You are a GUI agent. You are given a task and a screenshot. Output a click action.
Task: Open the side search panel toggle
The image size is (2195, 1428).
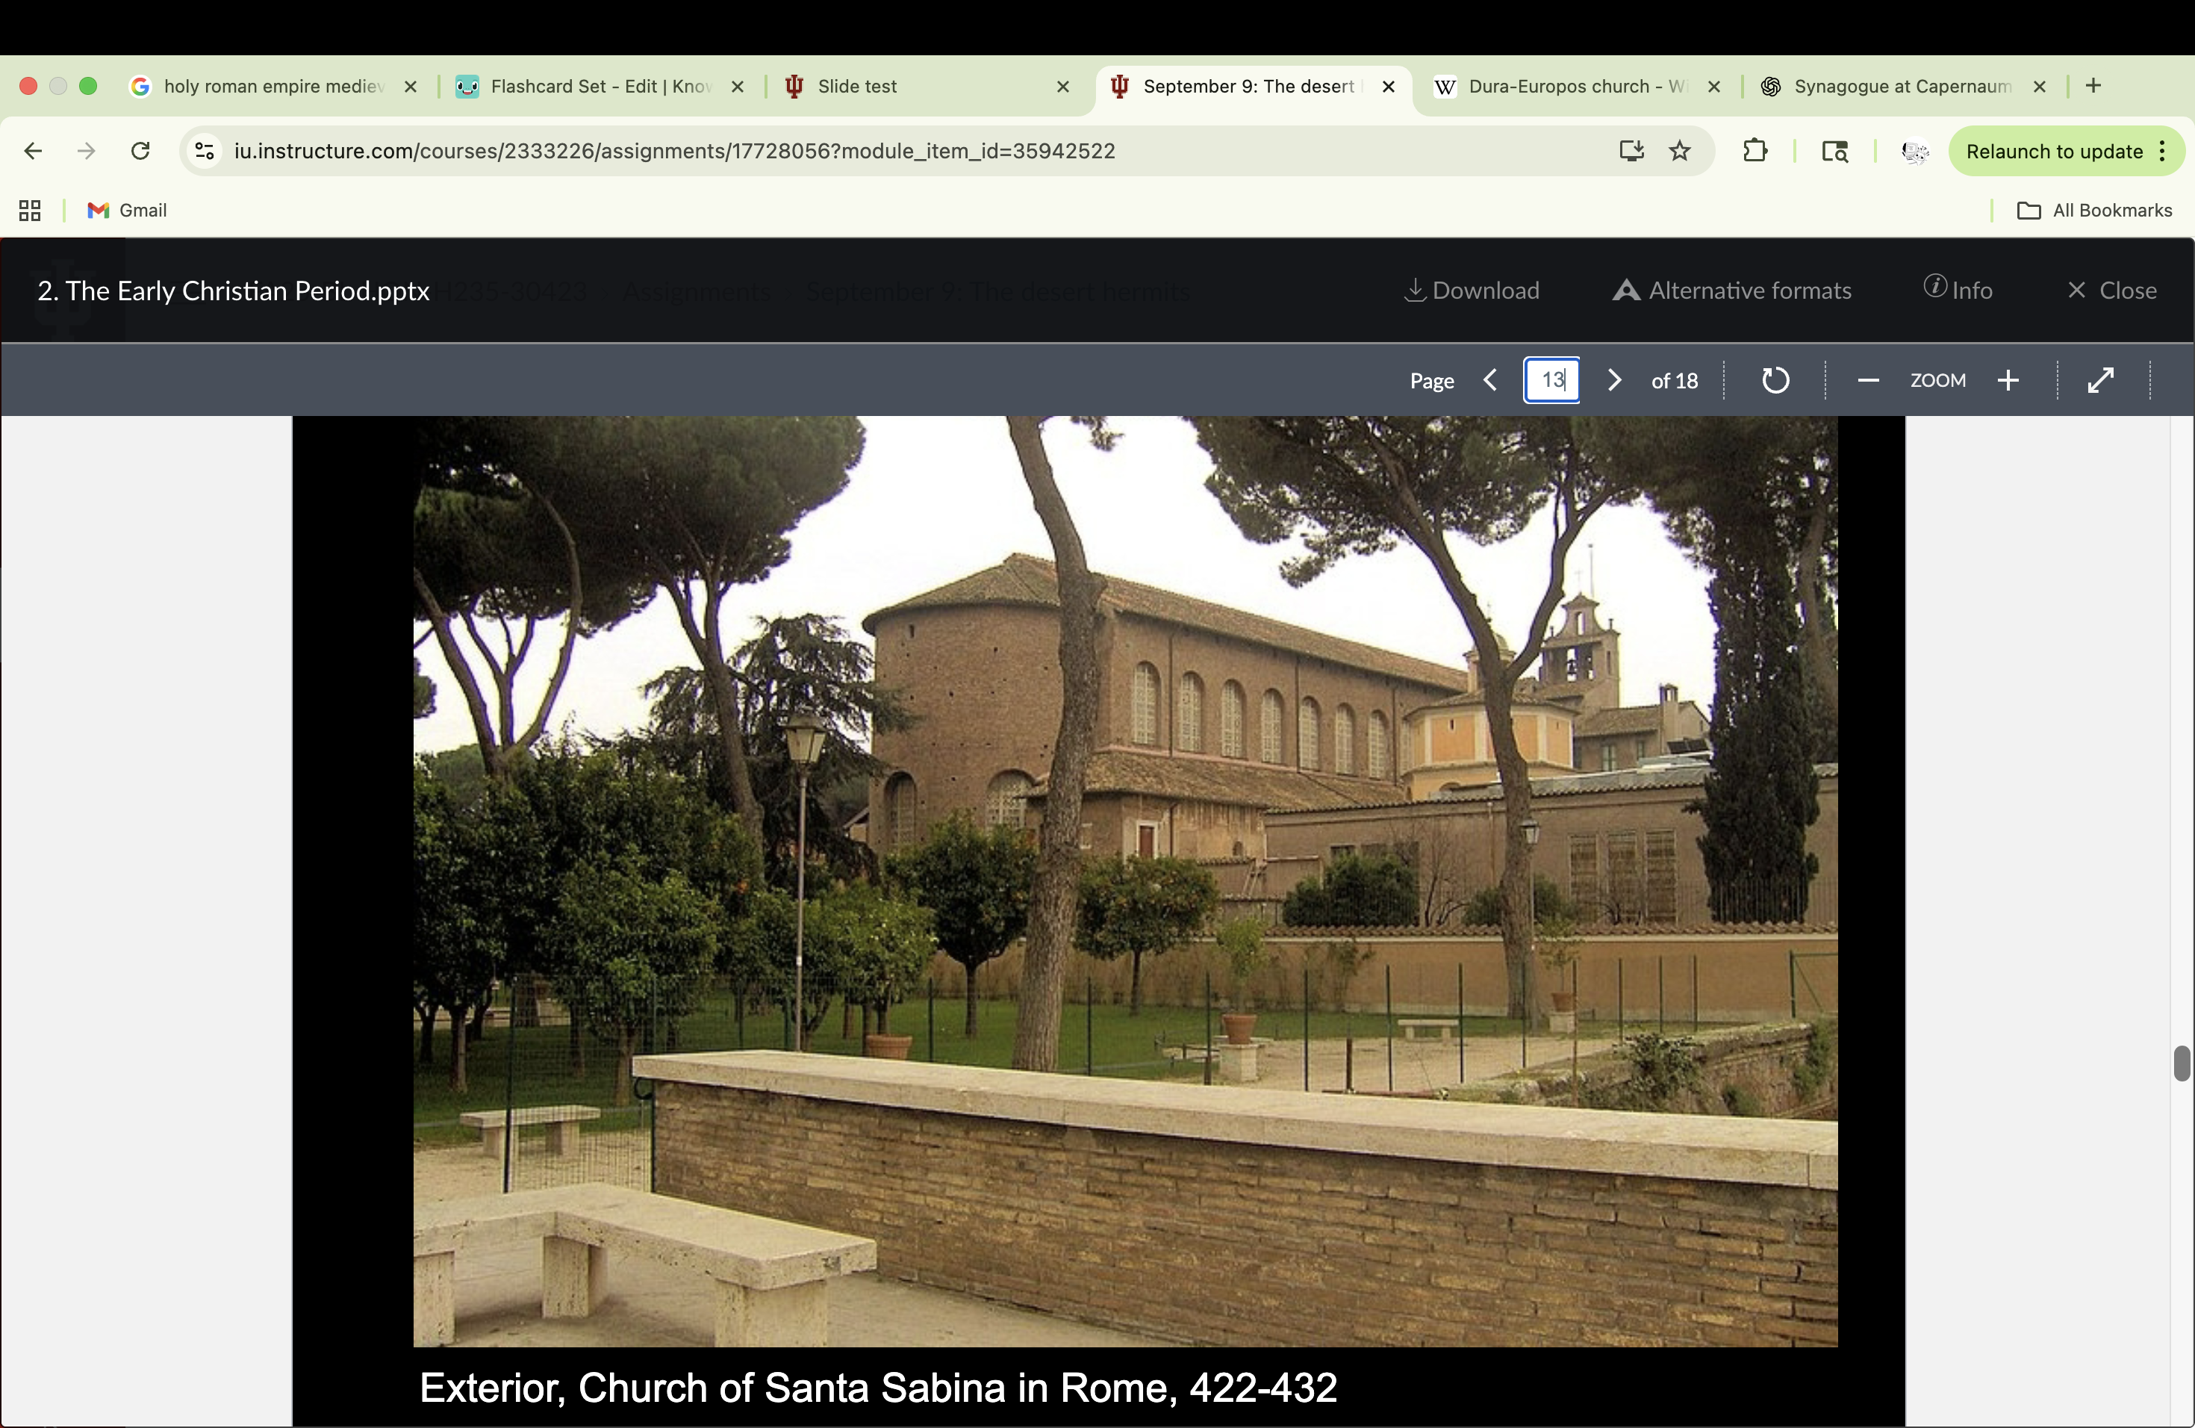pos(1835,150)
